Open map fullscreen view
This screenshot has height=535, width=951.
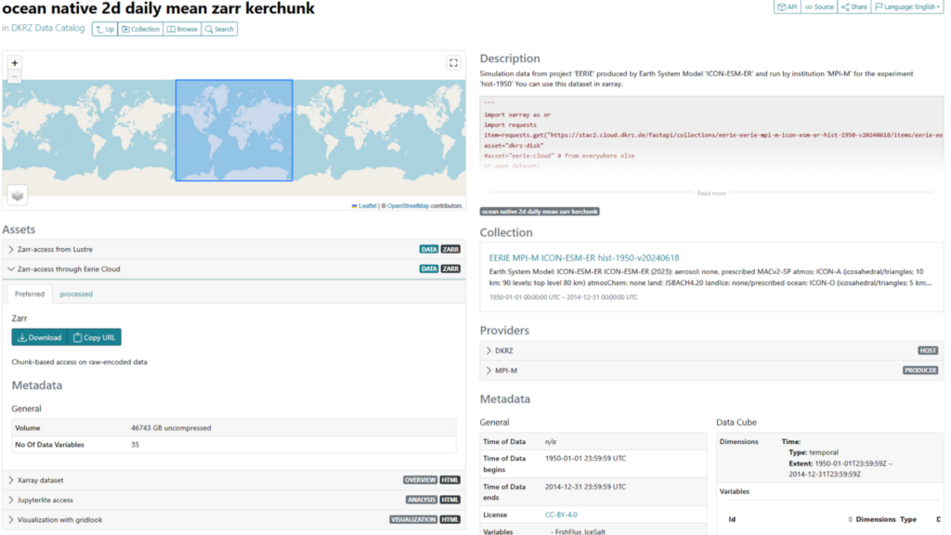click(x=453, y=63)
